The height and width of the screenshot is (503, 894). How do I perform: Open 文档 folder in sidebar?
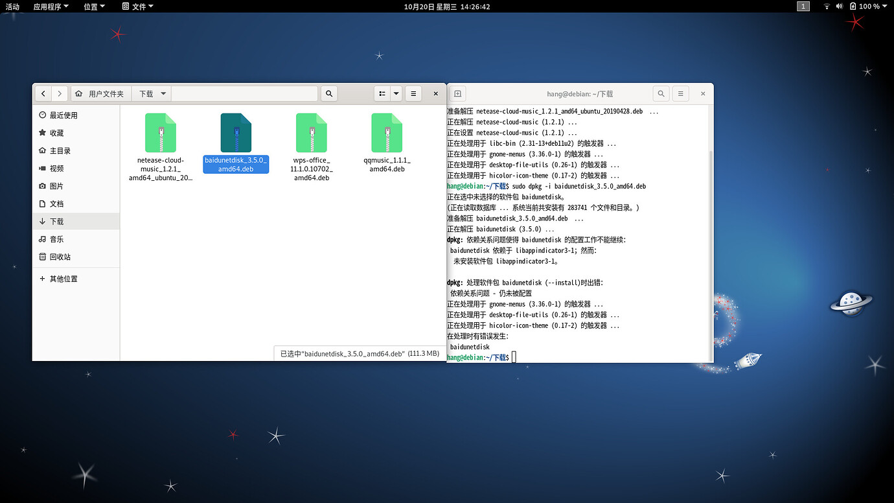pos(76,204)
